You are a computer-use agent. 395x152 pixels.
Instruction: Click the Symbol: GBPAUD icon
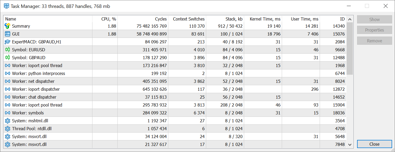(x=7, y=57)
